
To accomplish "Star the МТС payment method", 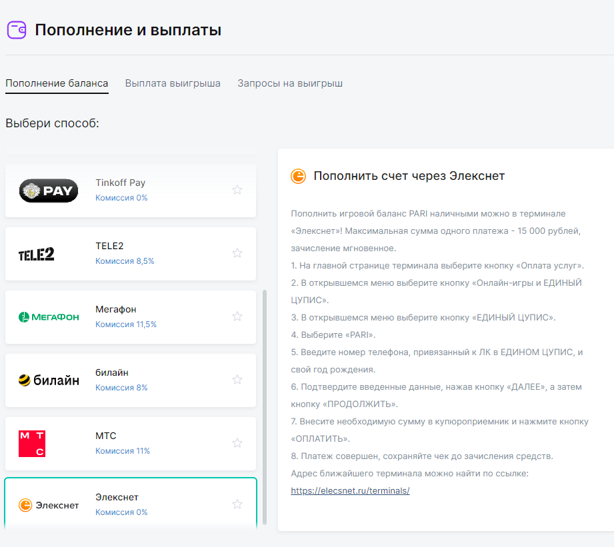I will 237,443.
